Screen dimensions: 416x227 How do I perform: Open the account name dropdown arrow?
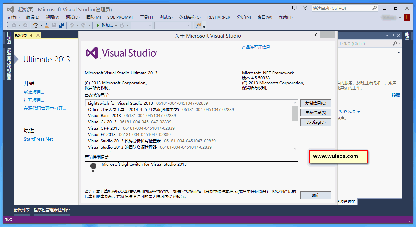coord(400,17)
